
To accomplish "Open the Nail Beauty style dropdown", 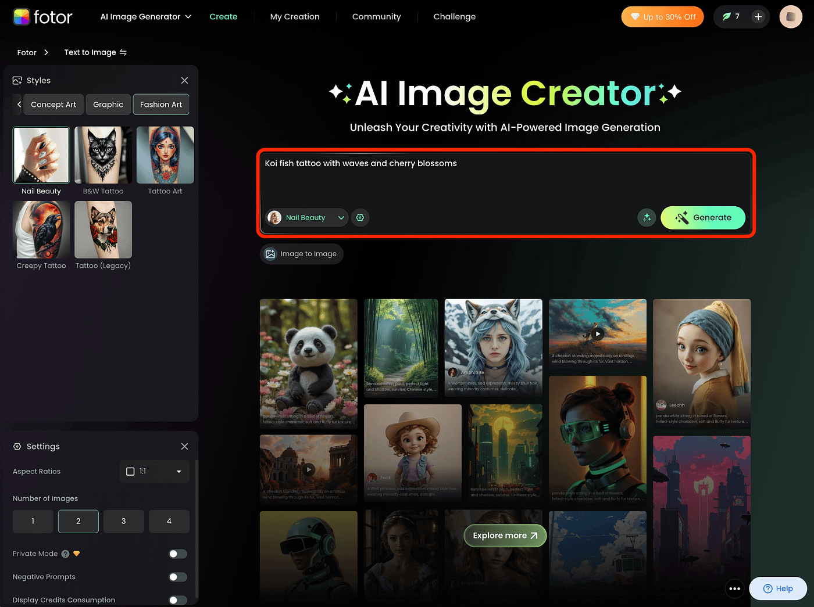I will click(307, 217).
